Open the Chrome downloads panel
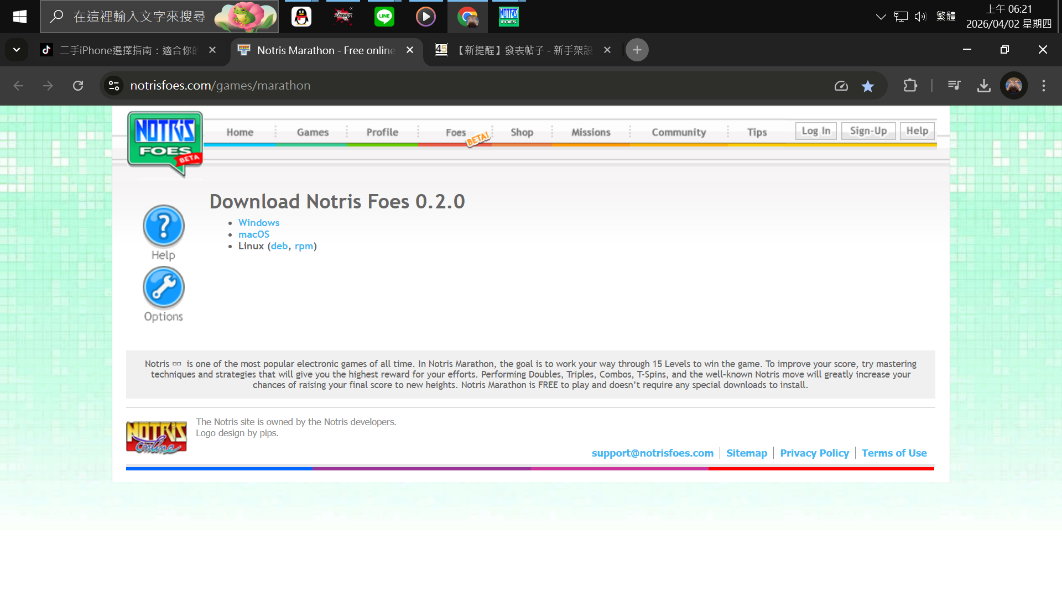1062x597 pixels. (984, 86)
